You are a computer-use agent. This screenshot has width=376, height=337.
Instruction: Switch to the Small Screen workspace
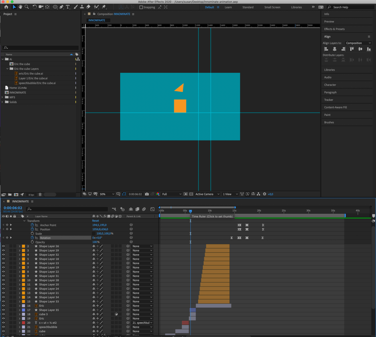pyautogui.click(x=272, y=7)
